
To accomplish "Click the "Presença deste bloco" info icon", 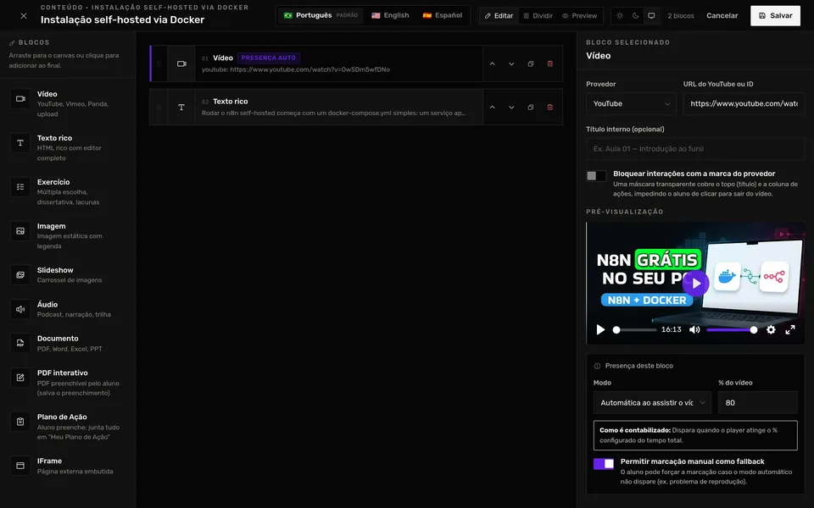I will click(x=597, y=366).
